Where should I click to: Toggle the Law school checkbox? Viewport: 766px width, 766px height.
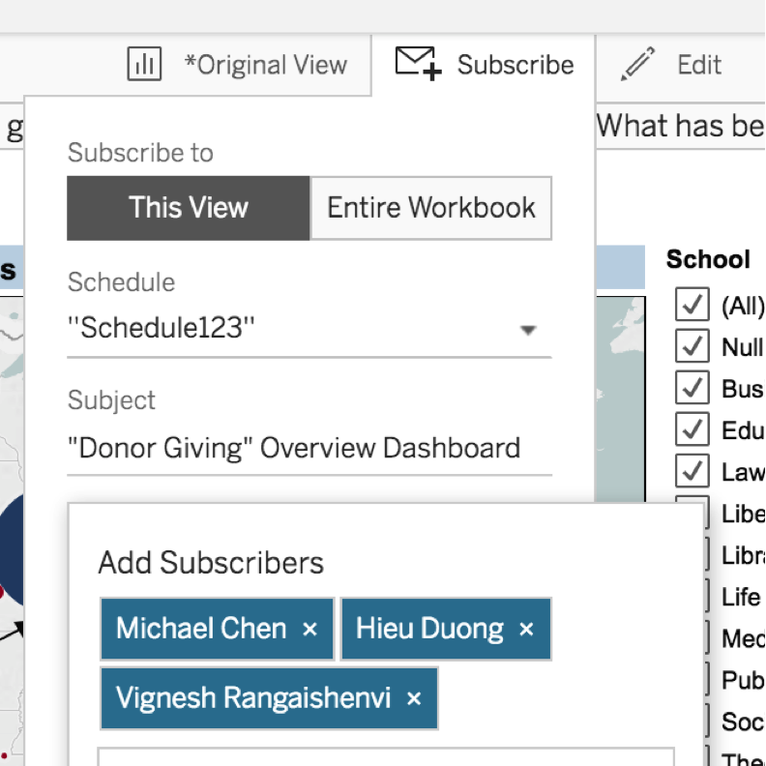692,470
